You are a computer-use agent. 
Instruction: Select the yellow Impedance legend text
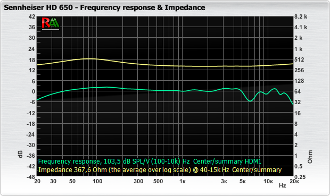pos(160,170)
